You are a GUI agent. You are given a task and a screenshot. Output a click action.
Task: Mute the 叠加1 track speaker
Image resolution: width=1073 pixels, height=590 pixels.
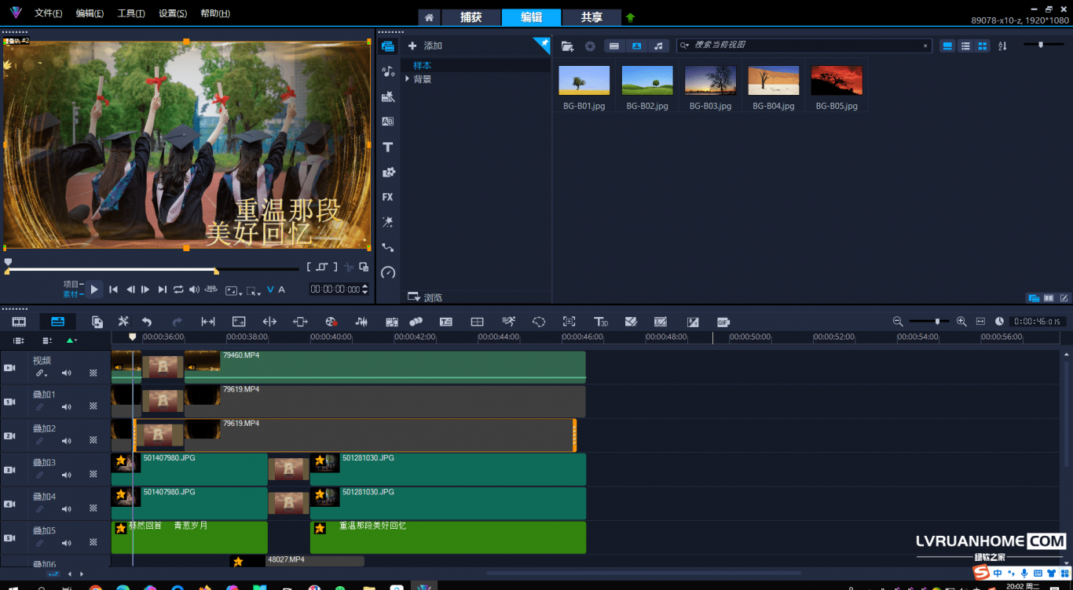[x=67, y=406]
